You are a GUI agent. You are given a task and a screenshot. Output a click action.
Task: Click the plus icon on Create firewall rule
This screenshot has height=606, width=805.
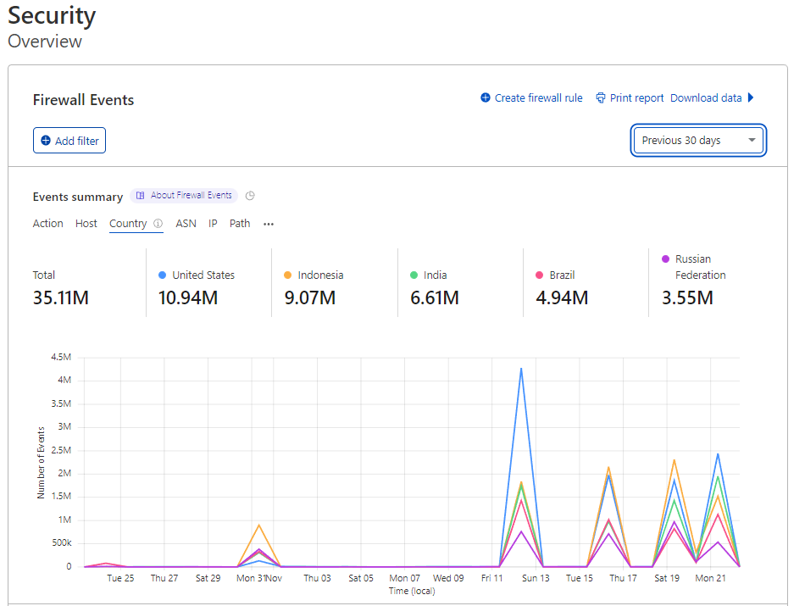tap(486, 98)
